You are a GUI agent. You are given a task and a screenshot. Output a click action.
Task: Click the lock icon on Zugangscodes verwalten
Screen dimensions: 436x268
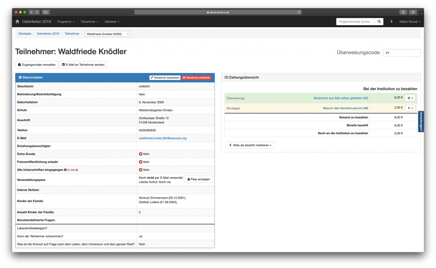(x=20, y=64)
